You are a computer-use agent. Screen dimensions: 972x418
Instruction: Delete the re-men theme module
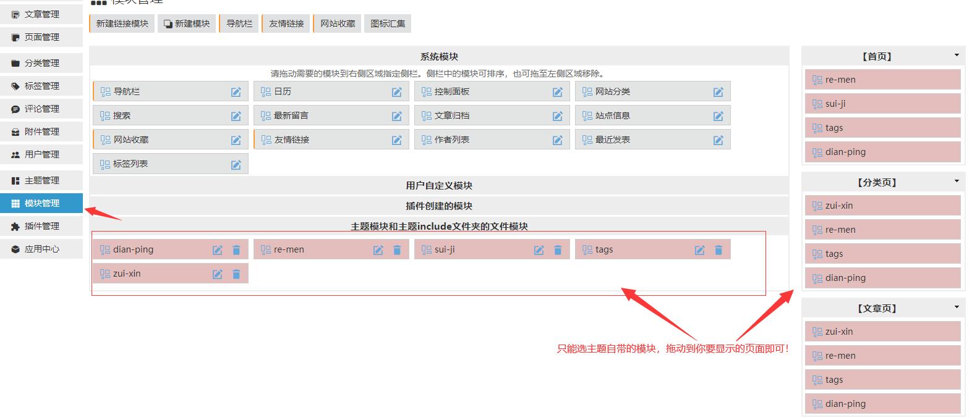[x=397, y=250]
